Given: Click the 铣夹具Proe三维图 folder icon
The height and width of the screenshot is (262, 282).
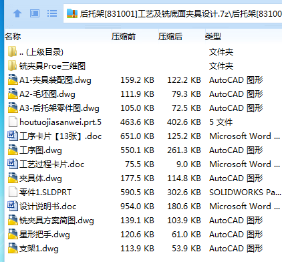Looking at the screenshot, I should 12,65.
